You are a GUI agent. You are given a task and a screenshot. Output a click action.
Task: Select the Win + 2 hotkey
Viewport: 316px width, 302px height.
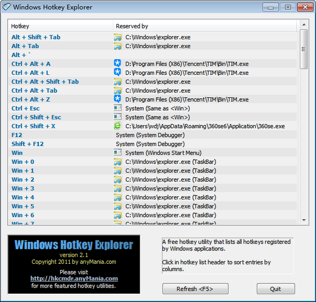23,180
